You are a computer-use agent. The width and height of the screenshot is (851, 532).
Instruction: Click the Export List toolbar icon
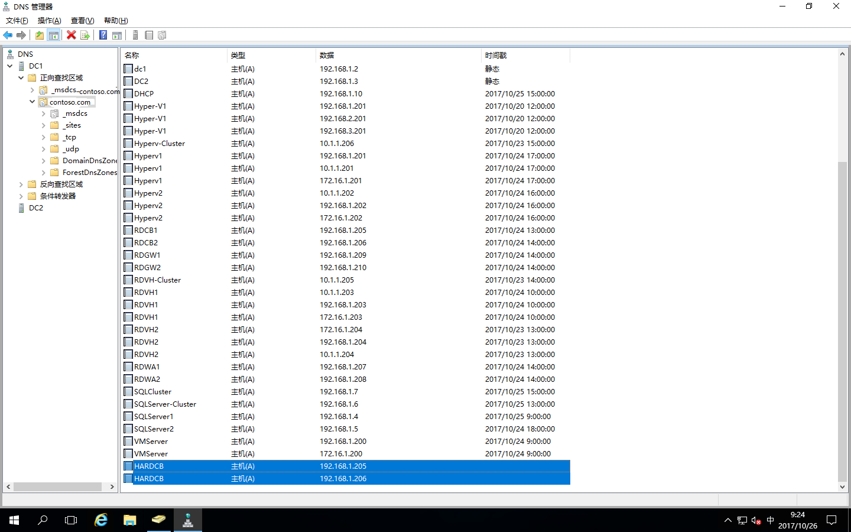(85, 35)
